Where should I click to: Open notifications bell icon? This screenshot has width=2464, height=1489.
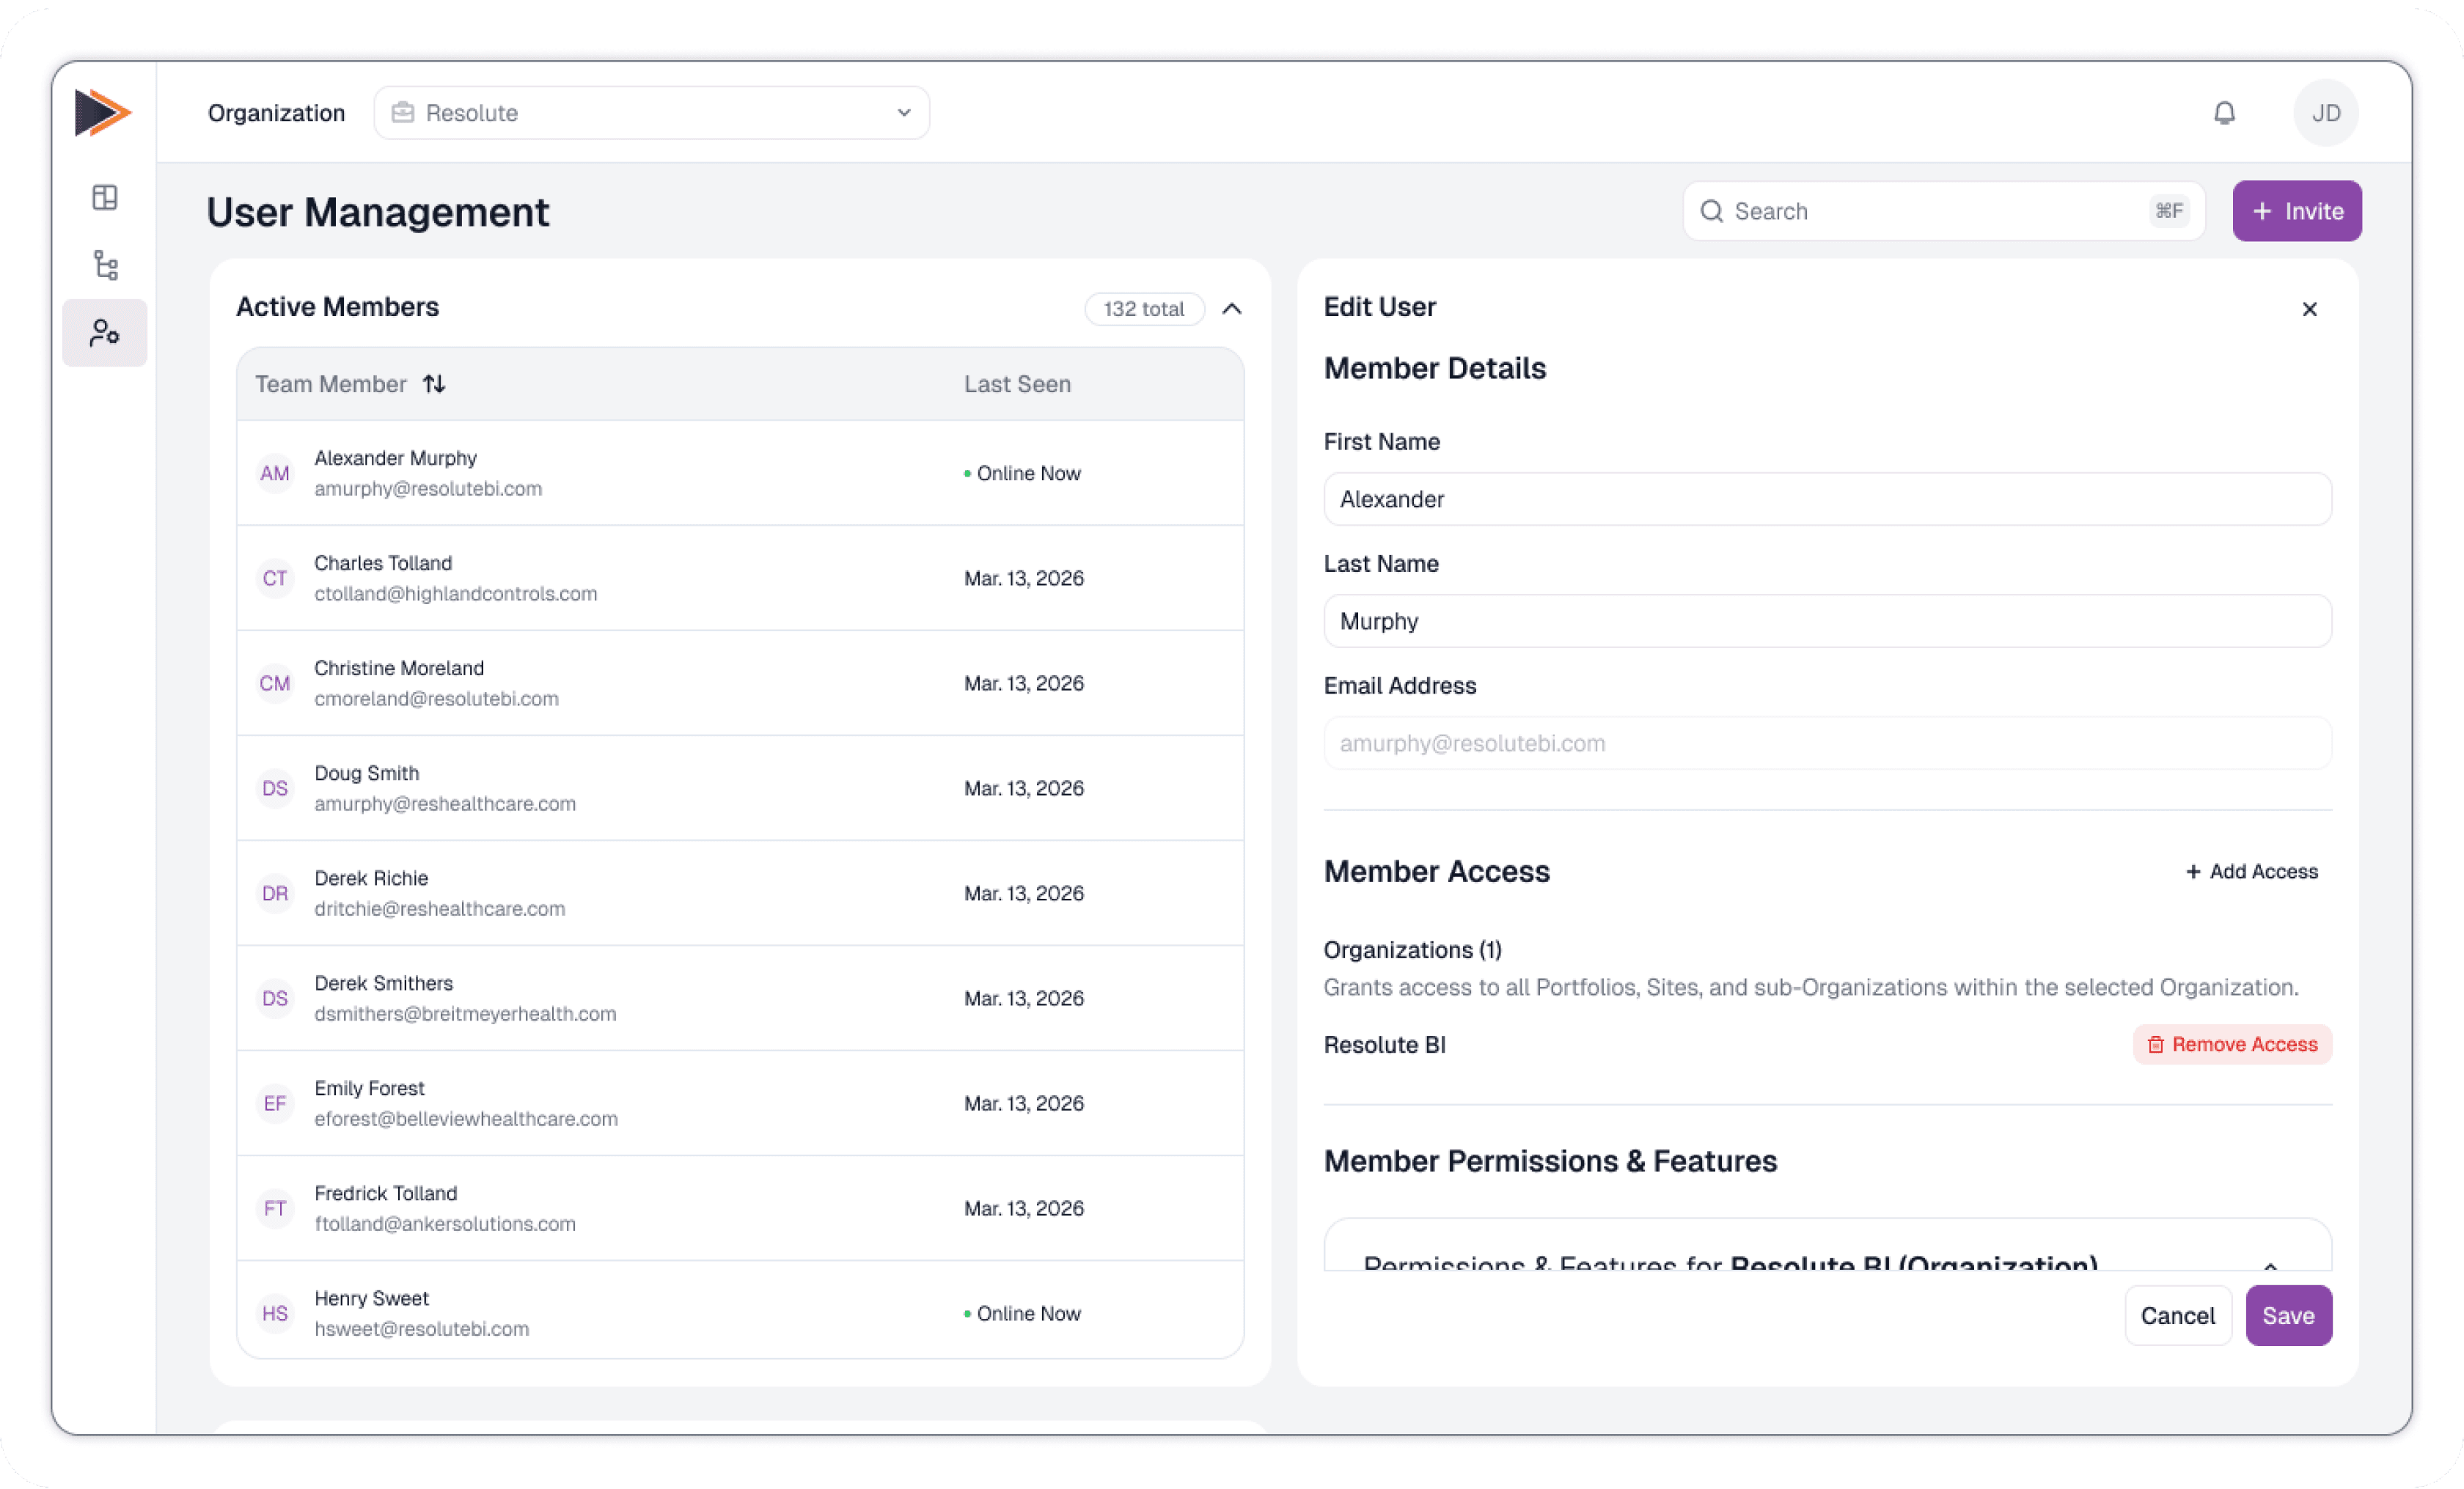pos(2224,113)
